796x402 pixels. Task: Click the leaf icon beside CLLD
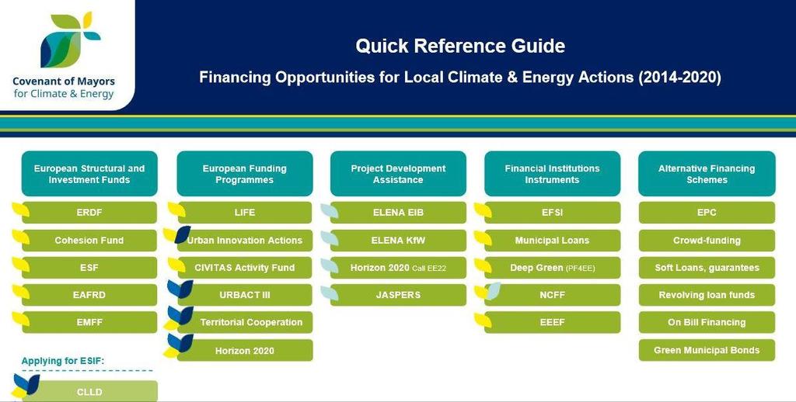(x=26, y=386)
